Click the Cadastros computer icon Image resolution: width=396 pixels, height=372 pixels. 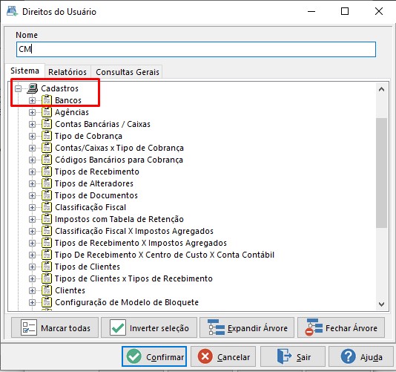(x=33, y=88)
